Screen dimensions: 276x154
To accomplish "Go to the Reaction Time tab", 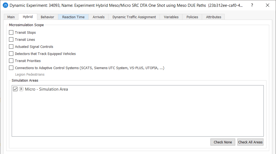I will coord(73,17).
